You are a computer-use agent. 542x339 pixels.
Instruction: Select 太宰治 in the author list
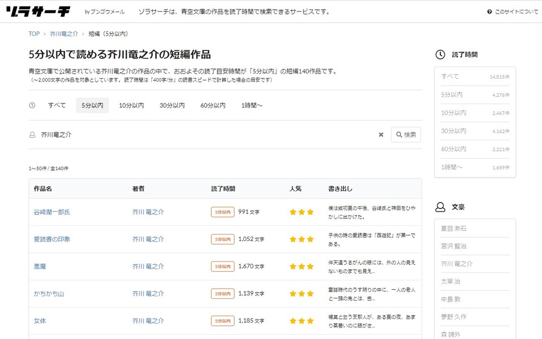[451, 282]
